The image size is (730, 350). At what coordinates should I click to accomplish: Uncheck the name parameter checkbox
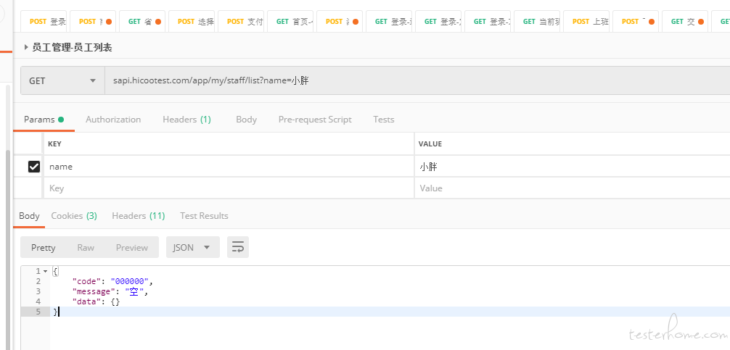click(x=34, y=167)
